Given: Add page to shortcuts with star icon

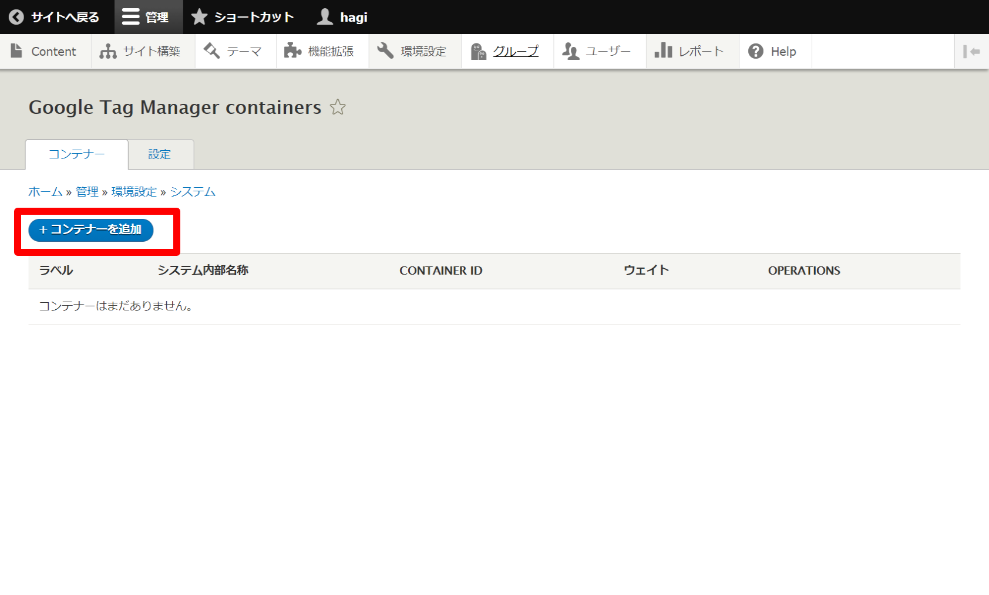Looking at the screenshot, I should pyautogui.click(x=338, y=107).
